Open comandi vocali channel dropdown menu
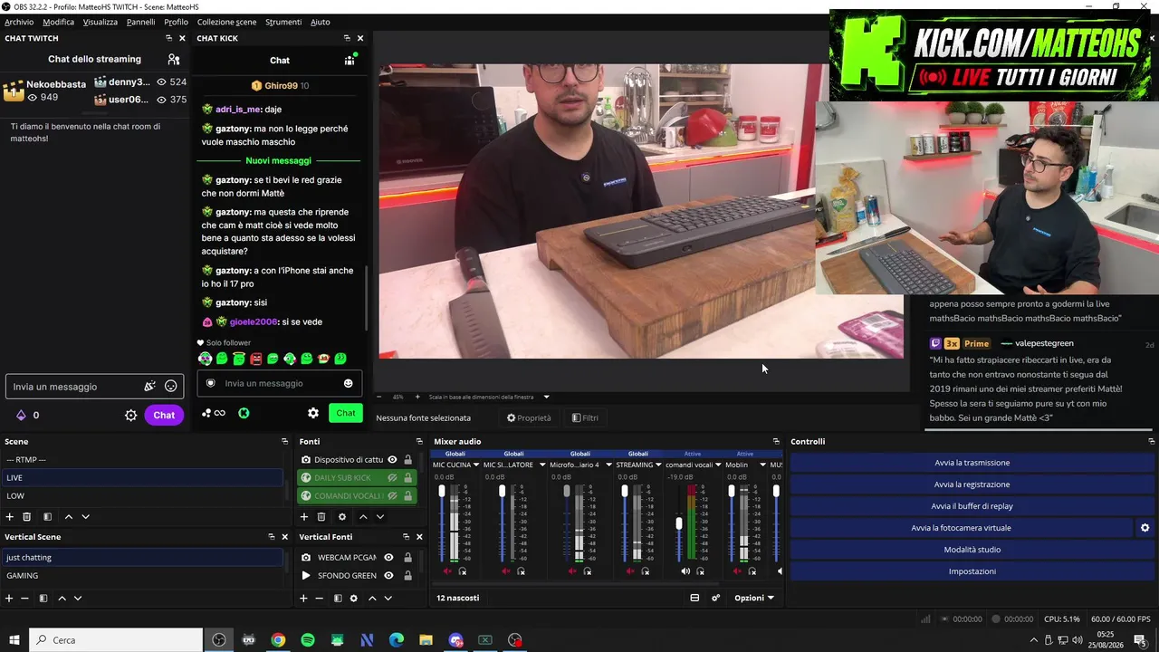1159x652 pixels. tap(718, 465)
